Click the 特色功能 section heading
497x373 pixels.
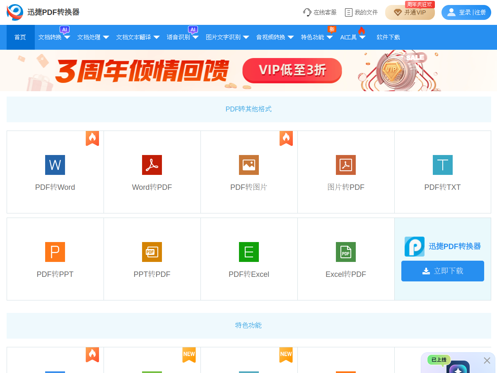click(x=248, y=325)
